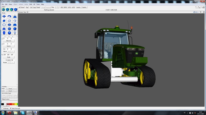The width and height of the screenshot is (206, 115).
Task: Open the File menu
Action: [x=3, y=4]
